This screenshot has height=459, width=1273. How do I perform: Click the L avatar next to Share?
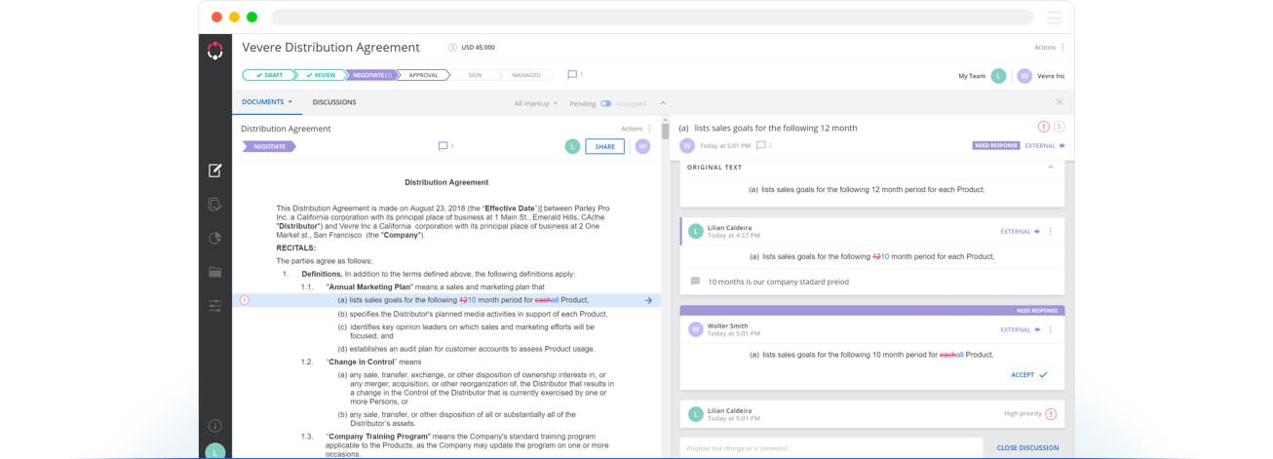click(x=572, y=146)
